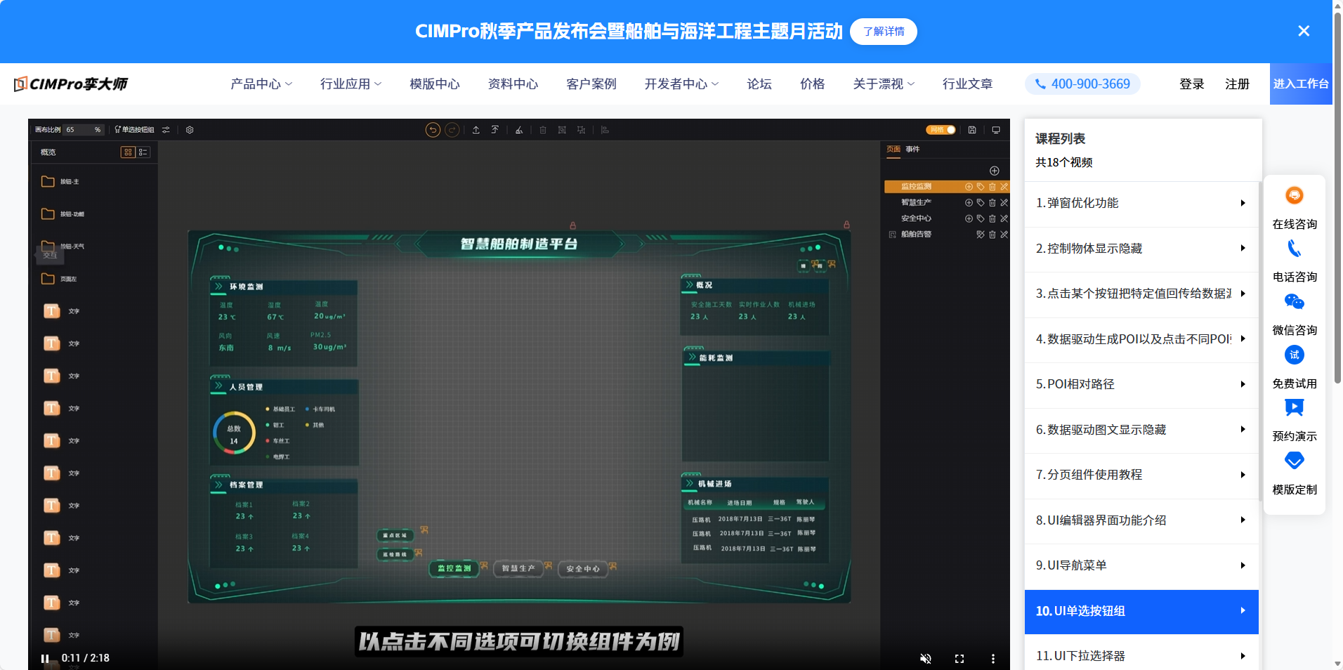This screenshot has width=1343, height=670.
Task: Open the 价格 nav link
Action: click(x=812, y=84)
